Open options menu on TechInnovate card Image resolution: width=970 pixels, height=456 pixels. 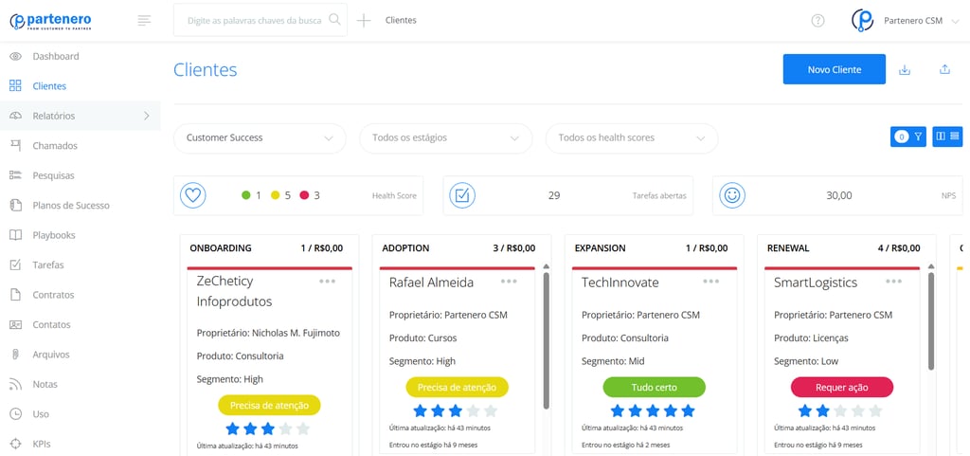pyautogui.click(x=710, y=282)
